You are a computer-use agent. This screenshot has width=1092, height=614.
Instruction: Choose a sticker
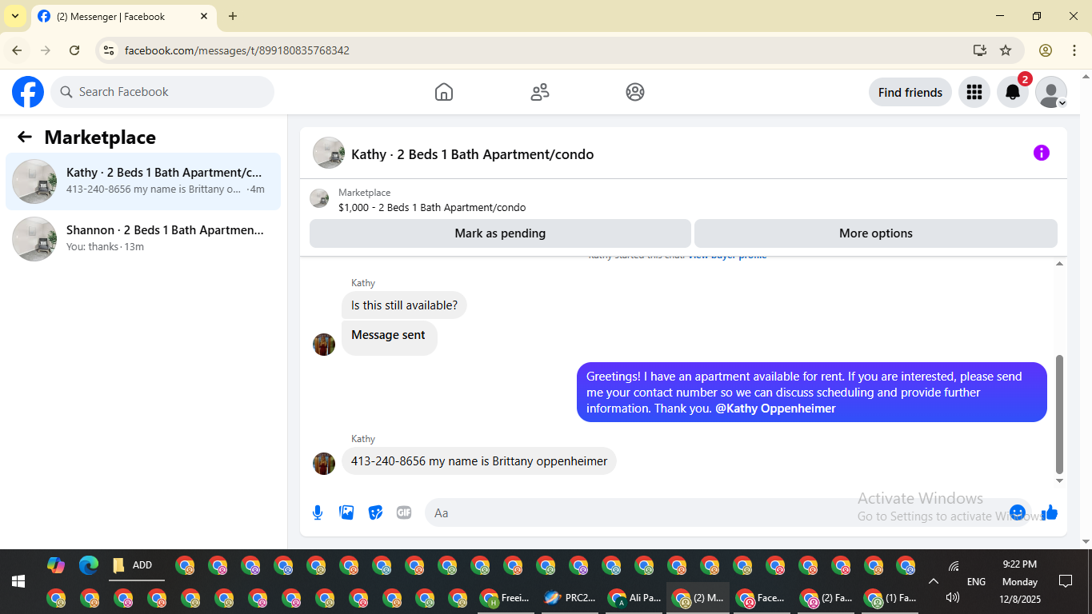(x=375, y=512)
